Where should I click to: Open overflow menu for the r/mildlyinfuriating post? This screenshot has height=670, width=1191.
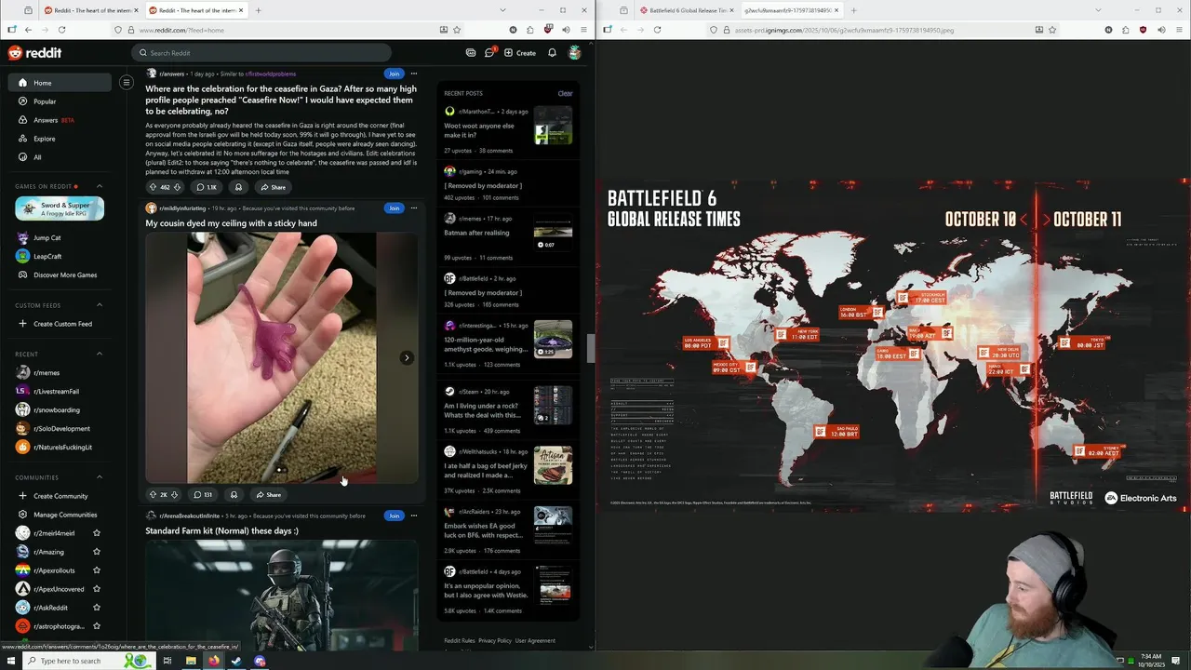(414, 208)
